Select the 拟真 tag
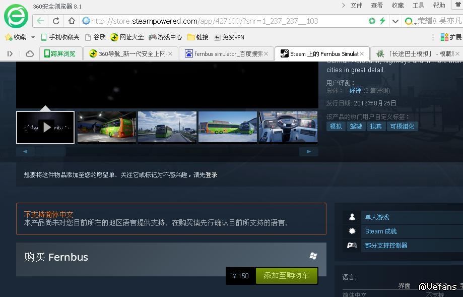Viewport: 463px width, 297px height. 376,127
